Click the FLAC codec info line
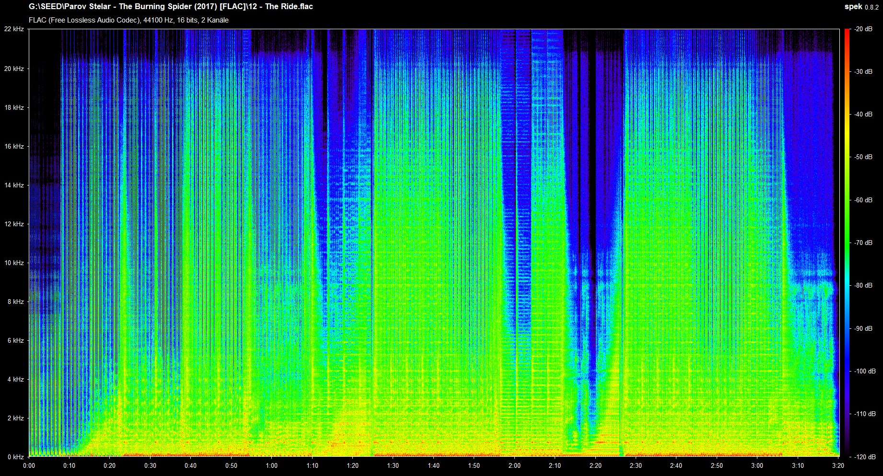 tap(128, 20)
